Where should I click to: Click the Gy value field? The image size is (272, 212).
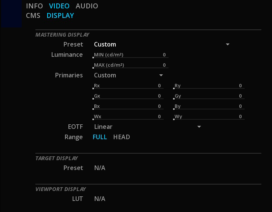209,96
